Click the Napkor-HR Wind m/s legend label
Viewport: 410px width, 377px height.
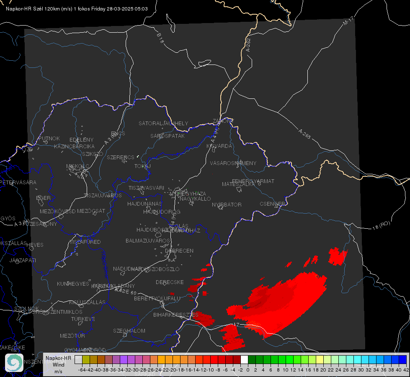click(x=58, y=364)
